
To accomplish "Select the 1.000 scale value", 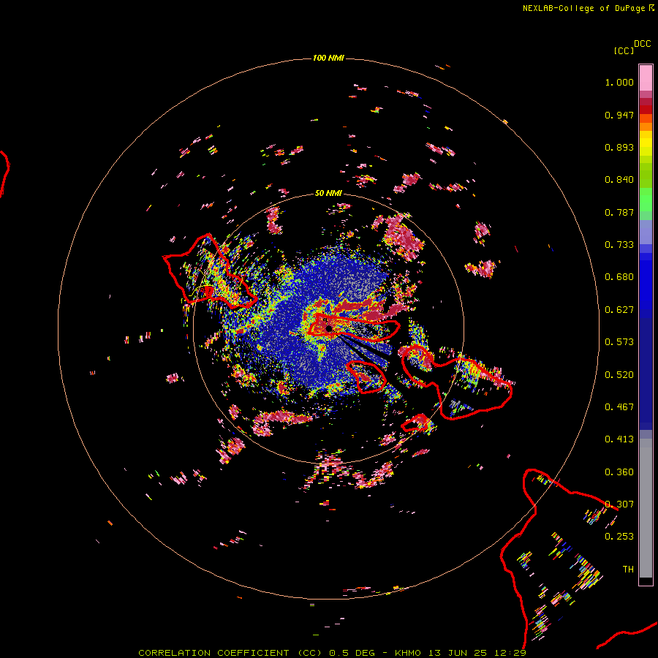I will click(x=619, y=82).
